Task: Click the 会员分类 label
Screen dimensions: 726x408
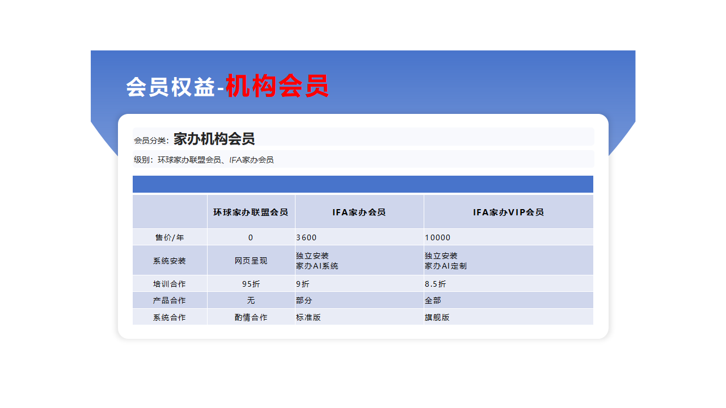Action: (x=151, y=140)
